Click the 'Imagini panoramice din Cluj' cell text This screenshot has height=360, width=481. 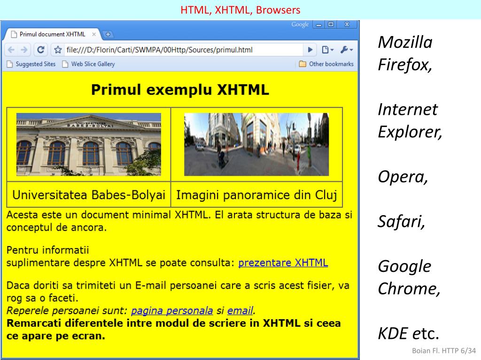pos(256,195)
